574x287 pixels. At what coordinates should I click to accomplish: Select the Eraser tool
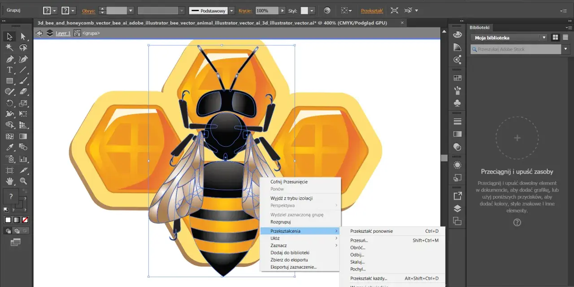coord(23,92)
